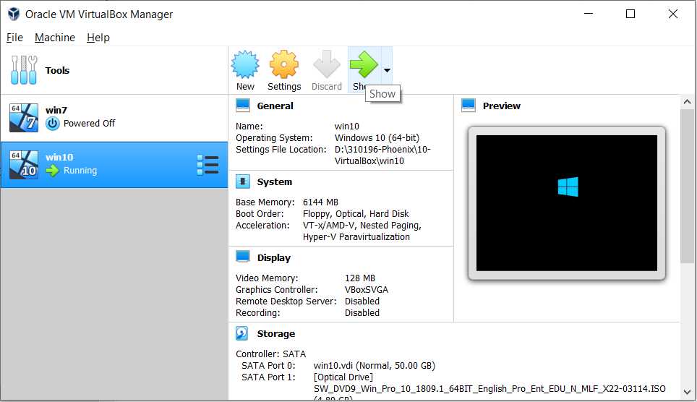697x402 pixels.
Task: Click the win7 Powered Off status icon
Action: [x=53, y=124]
